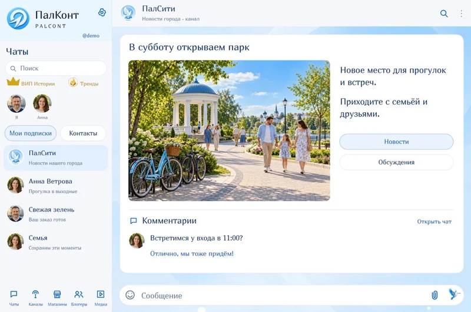471x312 pixels.
Task: Select the Обсуждения button in post
Action: click(396, 162)
